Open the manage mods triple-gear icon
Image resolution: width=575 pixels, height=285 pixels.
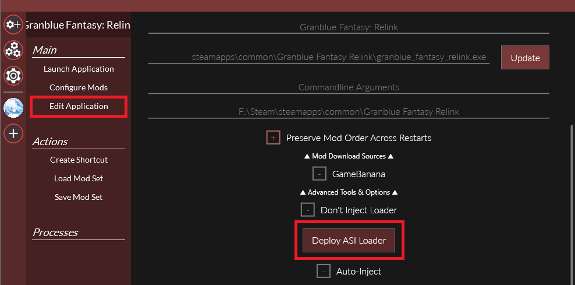pos(13,50)
